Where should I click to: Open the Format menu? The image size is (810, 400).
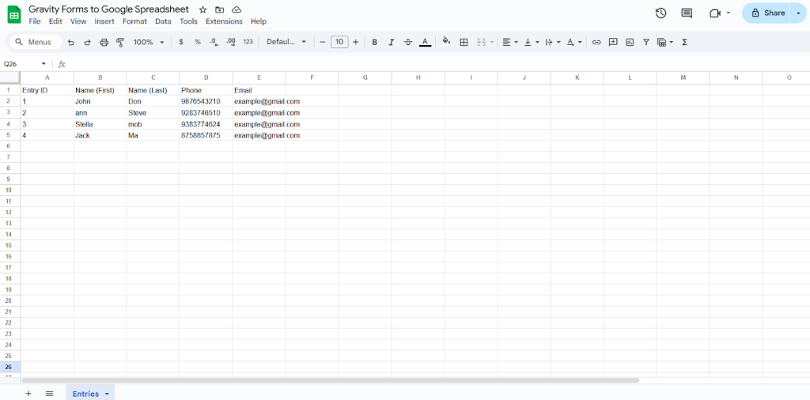tap(134, 21)
